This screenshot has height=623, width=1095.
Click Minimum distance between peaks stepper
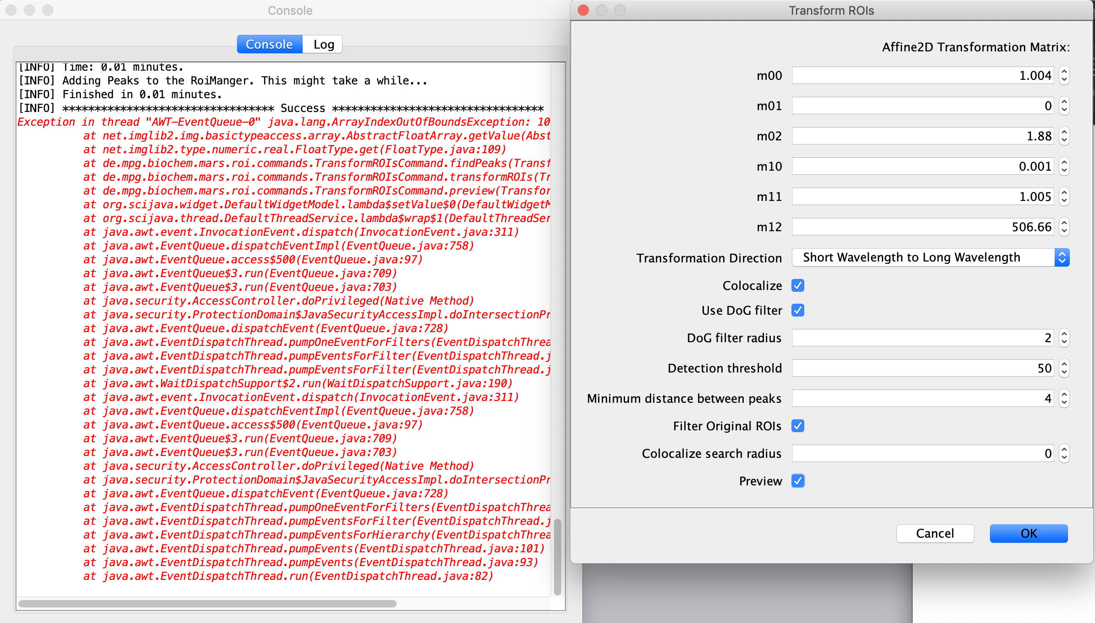point(1064,398)
